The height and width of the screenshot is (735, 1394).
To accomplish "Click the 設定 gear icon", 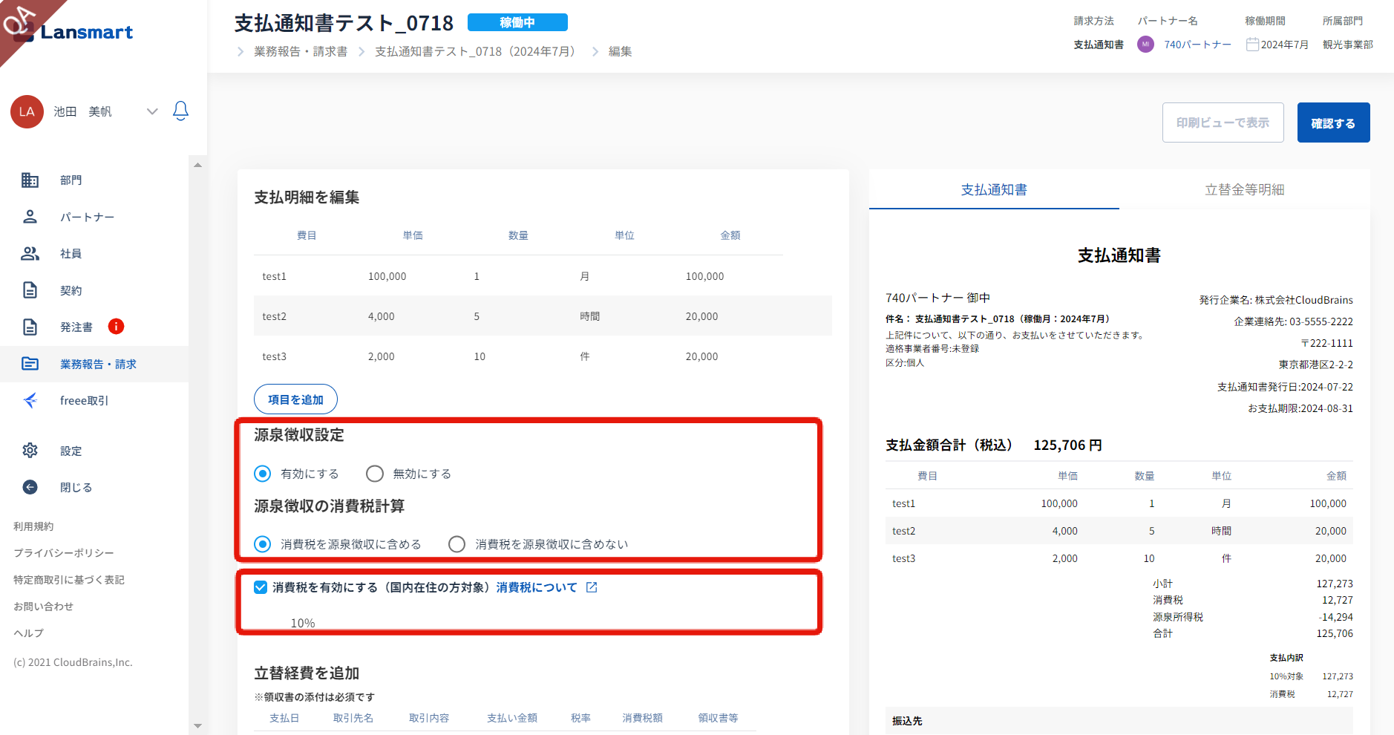I will click(x=30, y=451).
